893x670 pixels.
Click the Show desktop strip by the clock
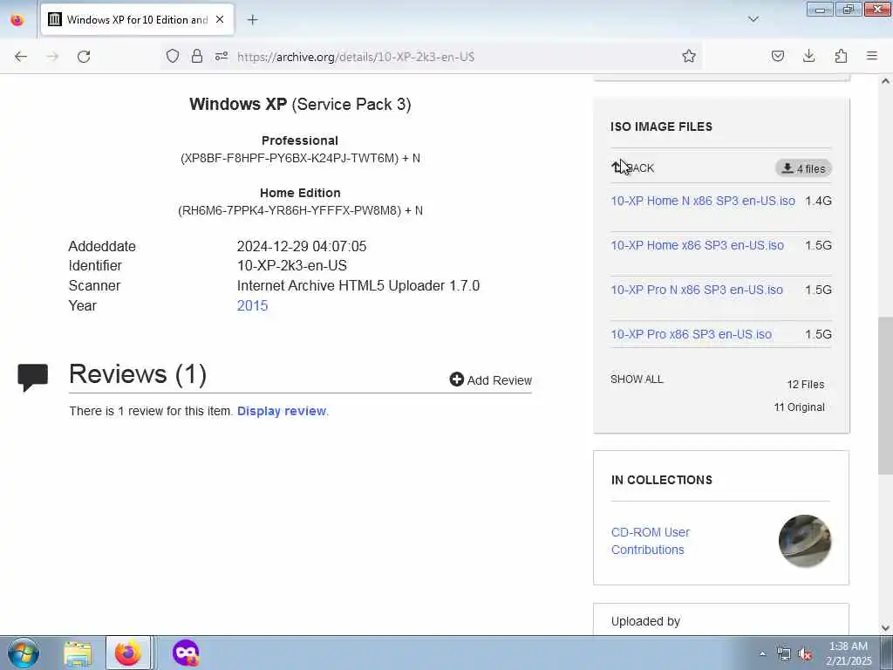coord(887,653)
